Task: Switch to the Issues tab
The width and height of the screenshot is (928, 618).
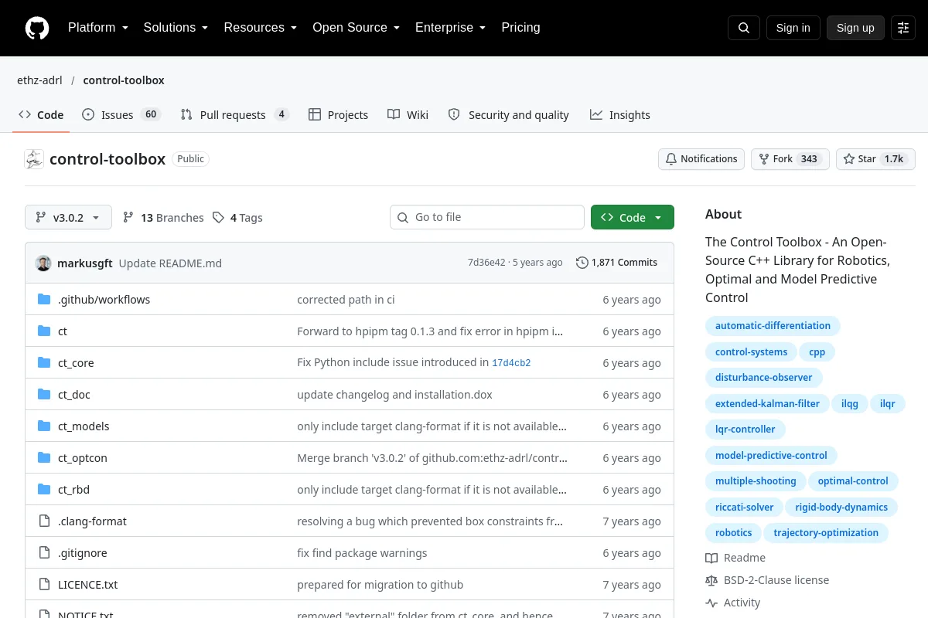Action: tap(120, 115)
